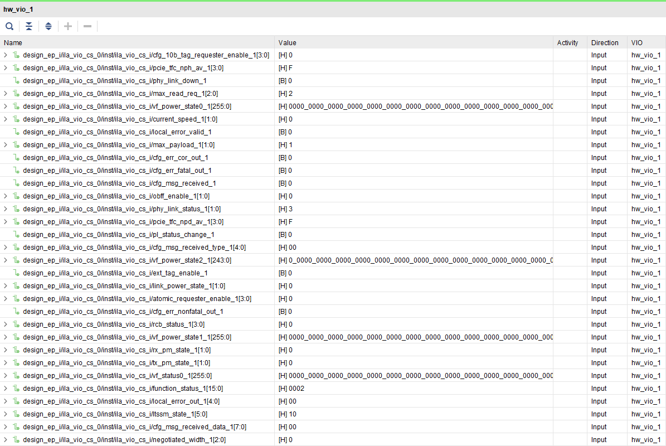
Task: Click the probe icon for cfg_err_nonfatal_out_1
Action: tap(16, 311)
